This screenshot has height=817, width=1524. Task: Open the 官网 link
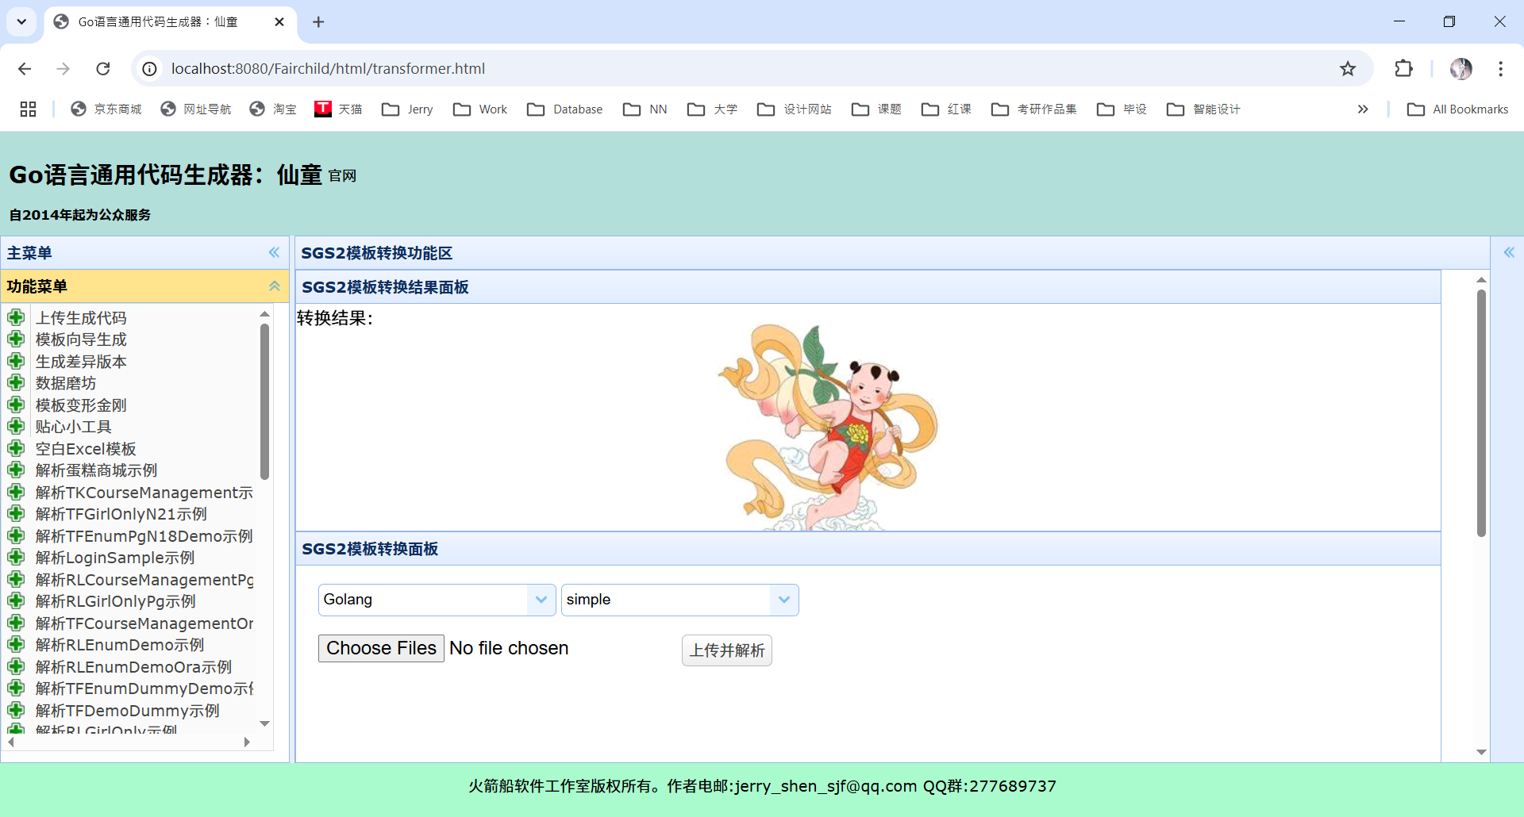(x=341, y=176)
